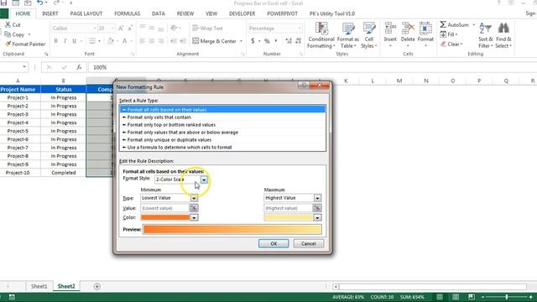Open the FORMULAS ribbon tab
The width and height of the screenshot is (537, 302).
pos(128,13)
